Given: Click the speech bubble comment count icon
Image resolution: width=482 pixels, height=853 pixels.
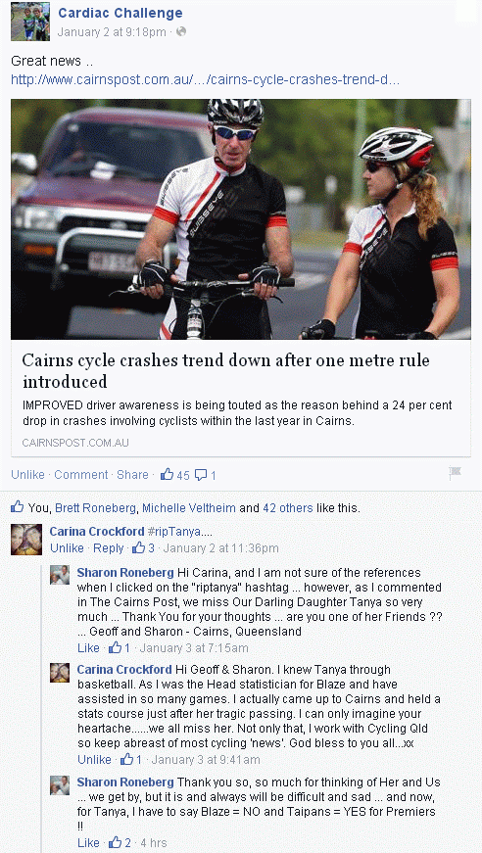Looking at the screenshot, I should coord(201,475).
